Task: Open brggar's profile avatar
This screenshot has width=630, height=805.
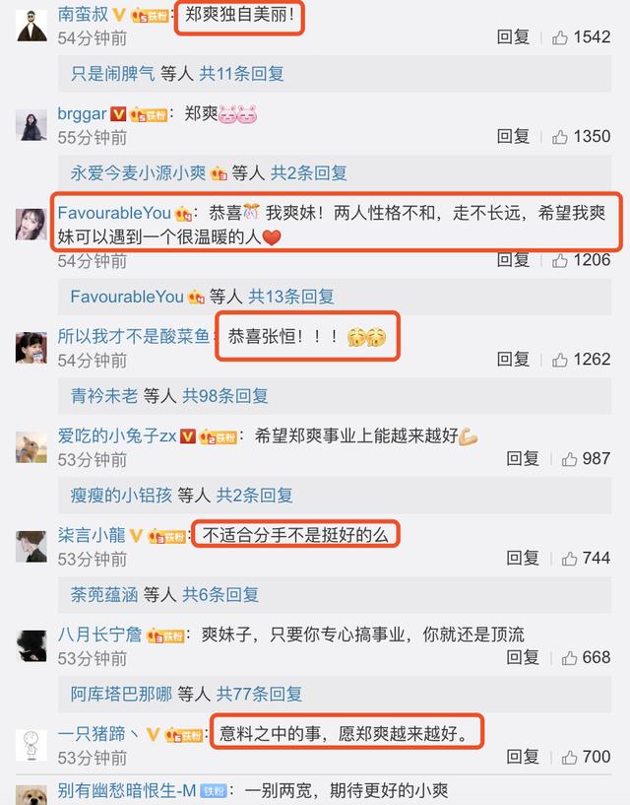Action: (x=31, y=125)
